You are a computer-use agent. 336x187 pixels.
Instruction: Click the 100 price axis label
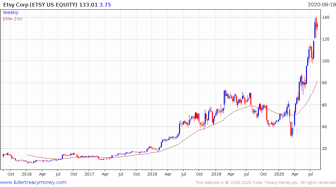pyautogui.click(x=326, y=61)
